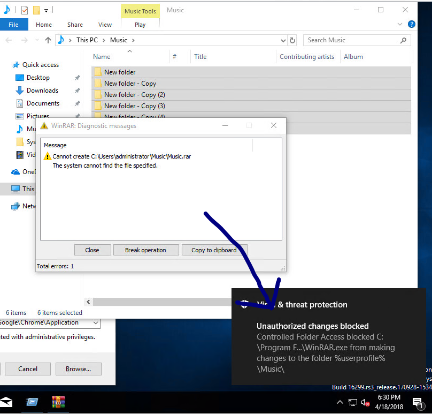The height and width of the screenshot is (414, 432).
Task: Open the recent locations dropdown arrow
Action: point(37,40)
